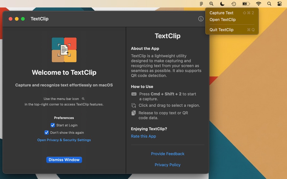Screen dimensions: 287x179
Task: Click 'Click and drag to select a region.' text
Action: click(x=169, y=105)
